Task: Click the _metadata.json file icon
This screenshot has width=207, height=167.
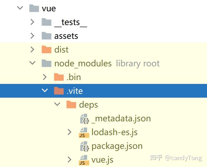Action: 84,119
